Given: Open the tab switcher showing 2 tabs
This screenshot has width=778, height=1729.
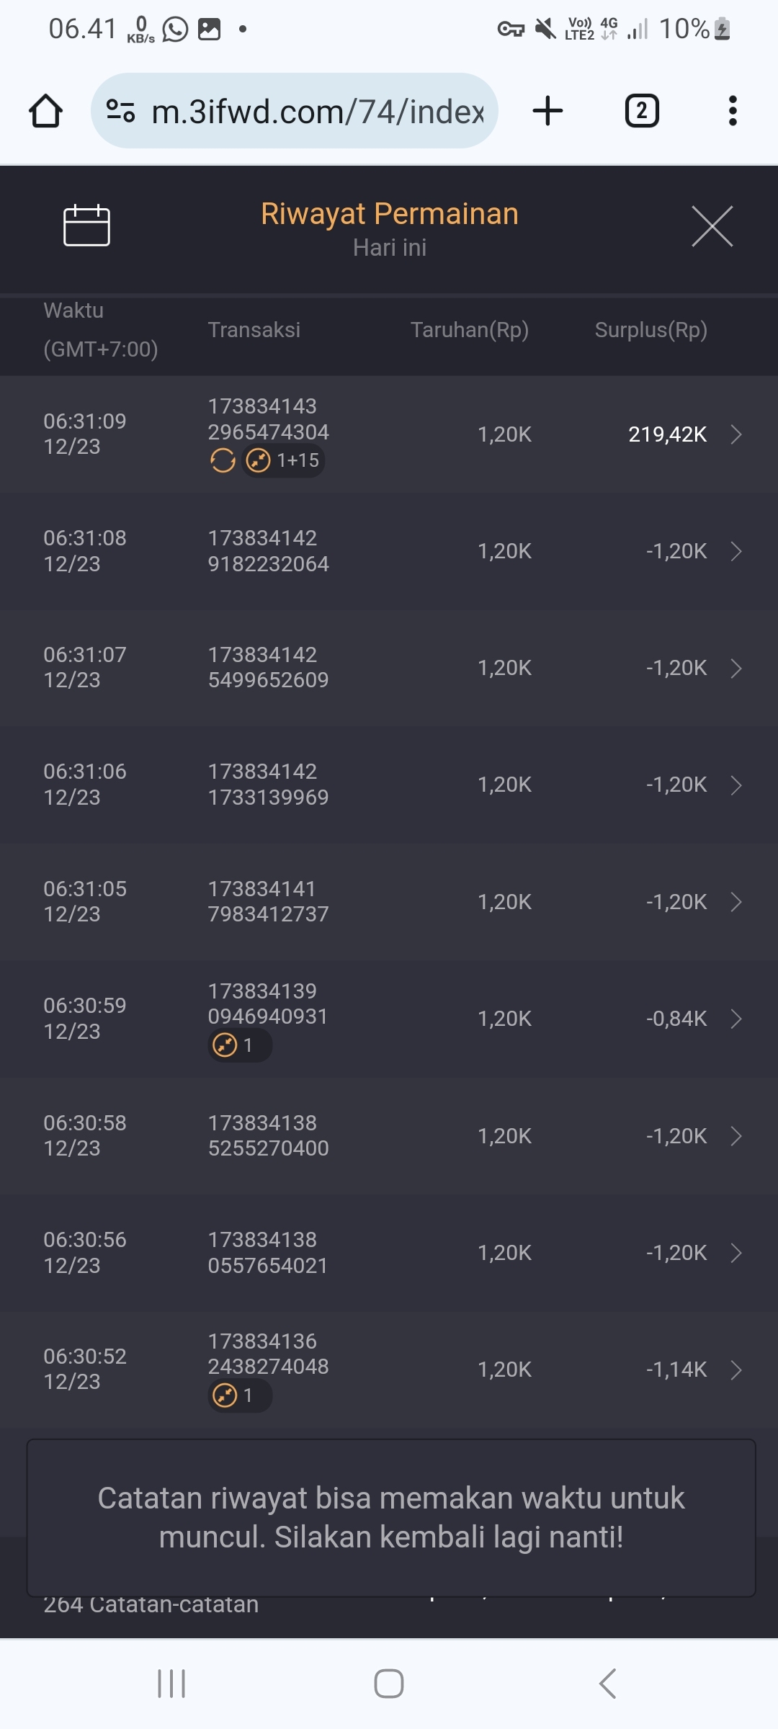Looking at the screenshot, I should (x=641, y=111).
